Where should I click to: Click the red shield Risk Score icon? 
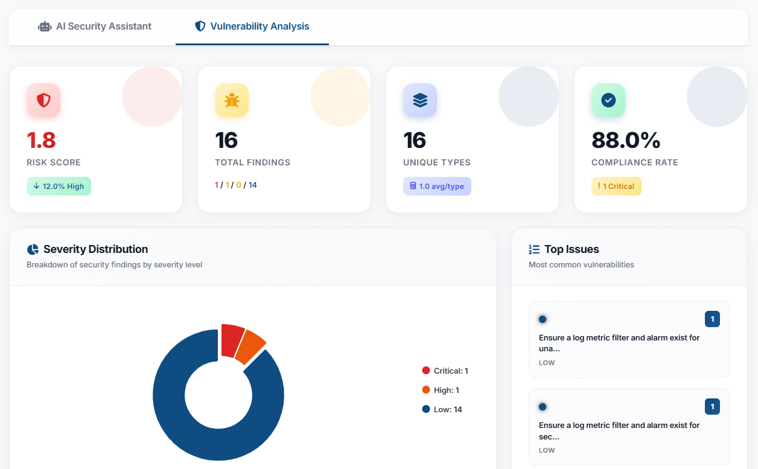pos(43,100)
